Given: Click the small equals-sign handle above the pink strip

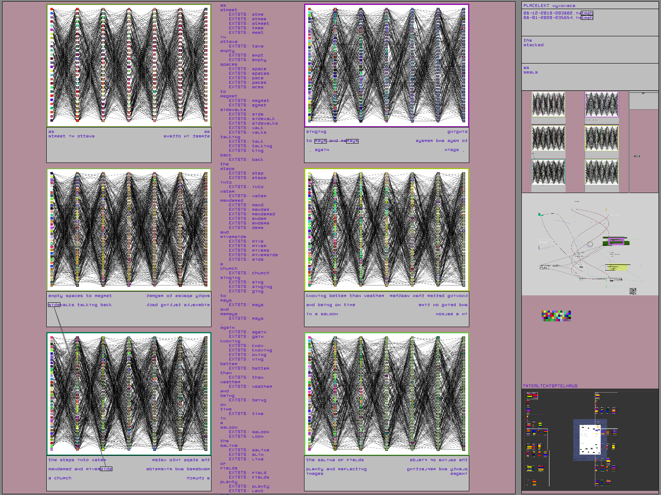Looking at the screenshot, I should point(643,94).
